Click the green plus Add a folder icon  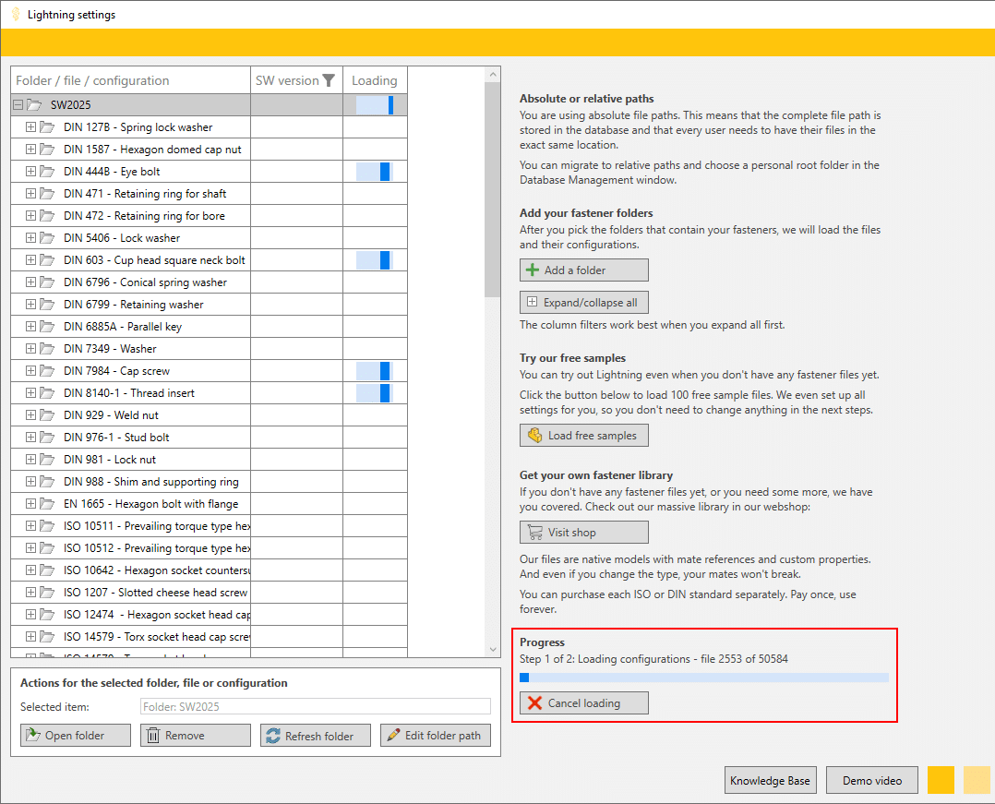tap(533, 270)
